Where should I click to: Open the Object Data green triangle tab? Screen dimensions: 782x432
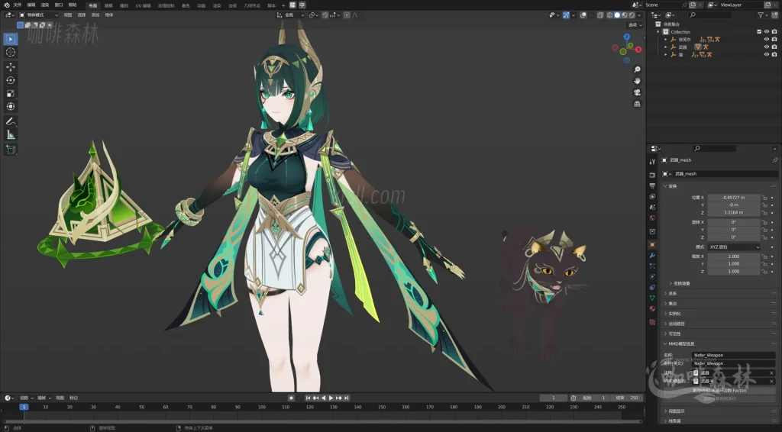coord(652,298)
